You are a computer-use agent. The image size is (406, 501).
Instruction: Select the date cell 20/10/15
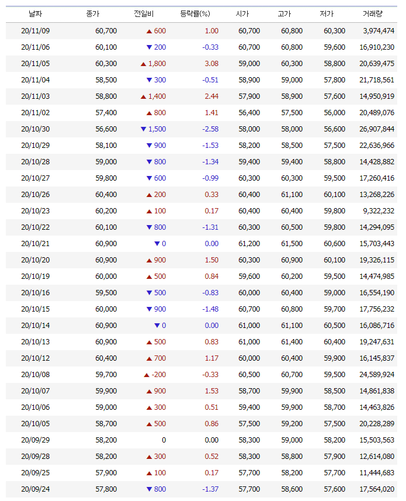pos(36,309)
